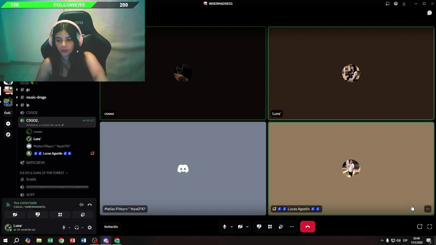
Task: Mute microphone in the call control bar
Action: [224, 227]
